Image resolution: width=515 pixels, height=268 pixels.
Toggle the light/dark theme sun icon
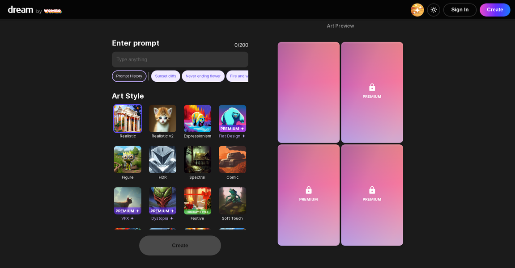click(x=433, y=10)
